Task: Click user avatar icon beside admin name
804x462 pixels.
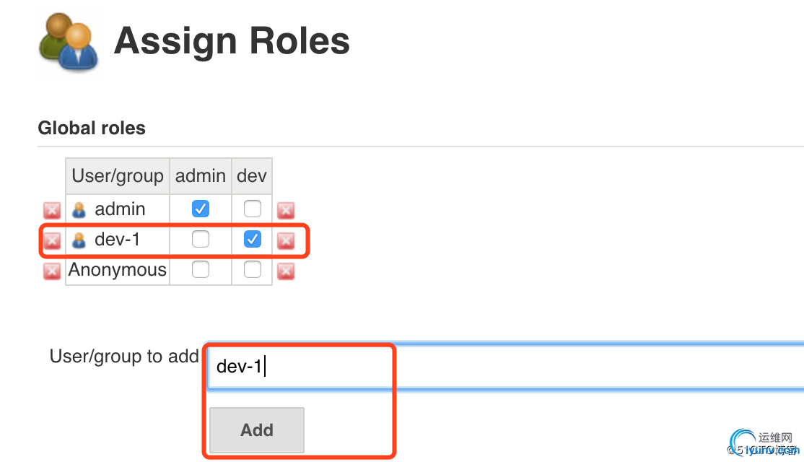Action: pyautogui.click(x=79, y=209)
